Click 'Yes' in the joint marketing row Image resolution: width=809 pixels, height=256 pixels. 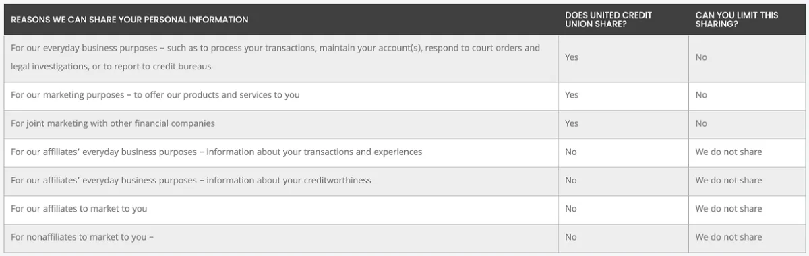click(x=572, y=123)
